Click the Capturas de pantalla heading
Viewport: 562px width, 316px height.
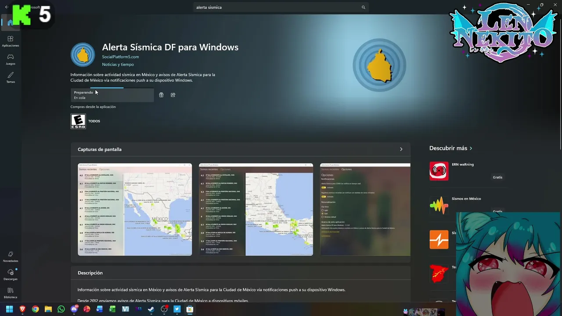coord(100,149)
